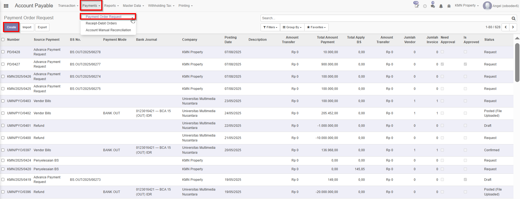Open the notes icon with 139 badge

(417, 6)
